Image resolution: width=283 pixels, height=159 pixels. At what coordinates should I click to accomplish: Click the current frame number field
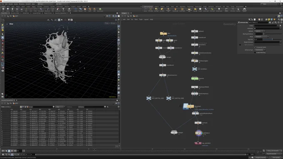pos(19,151)
